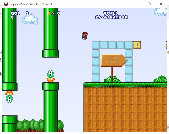Screen dimensions: 169x134
Task: Click the top-left corner ice block of the frame
Action: click(x=96, y=45)
